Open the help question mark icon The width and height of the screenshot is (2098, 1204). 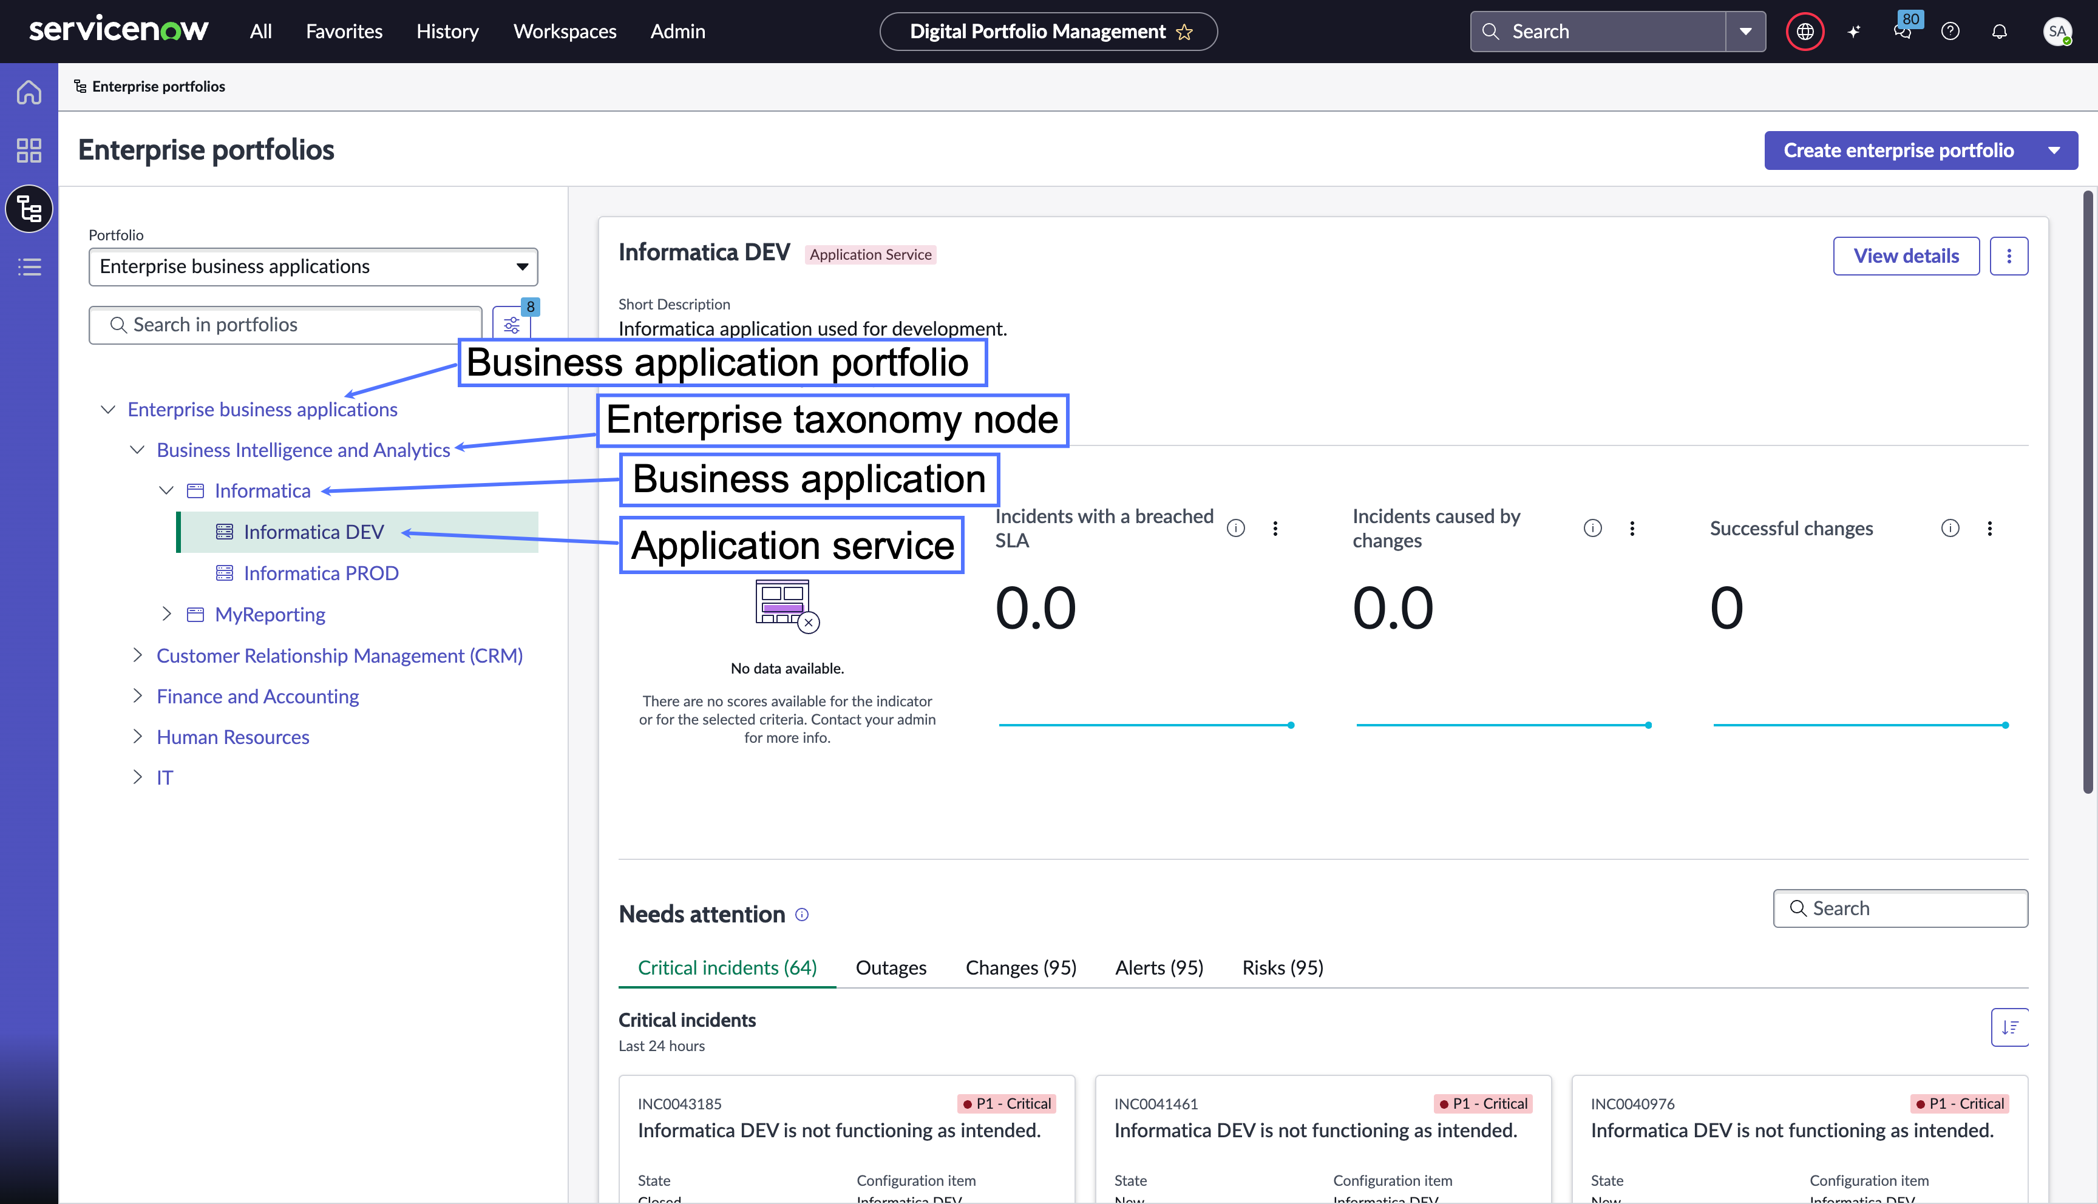tap(1951, 32)
